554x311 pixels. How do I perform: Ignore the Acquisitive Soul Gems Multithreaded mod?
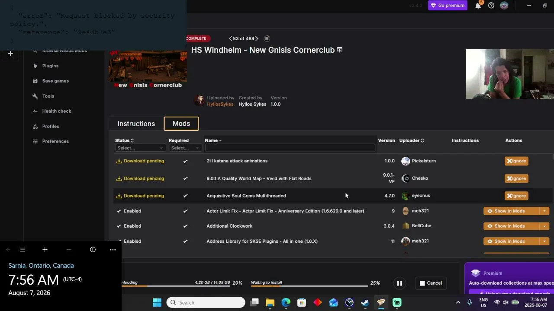(x=516, y=196)
